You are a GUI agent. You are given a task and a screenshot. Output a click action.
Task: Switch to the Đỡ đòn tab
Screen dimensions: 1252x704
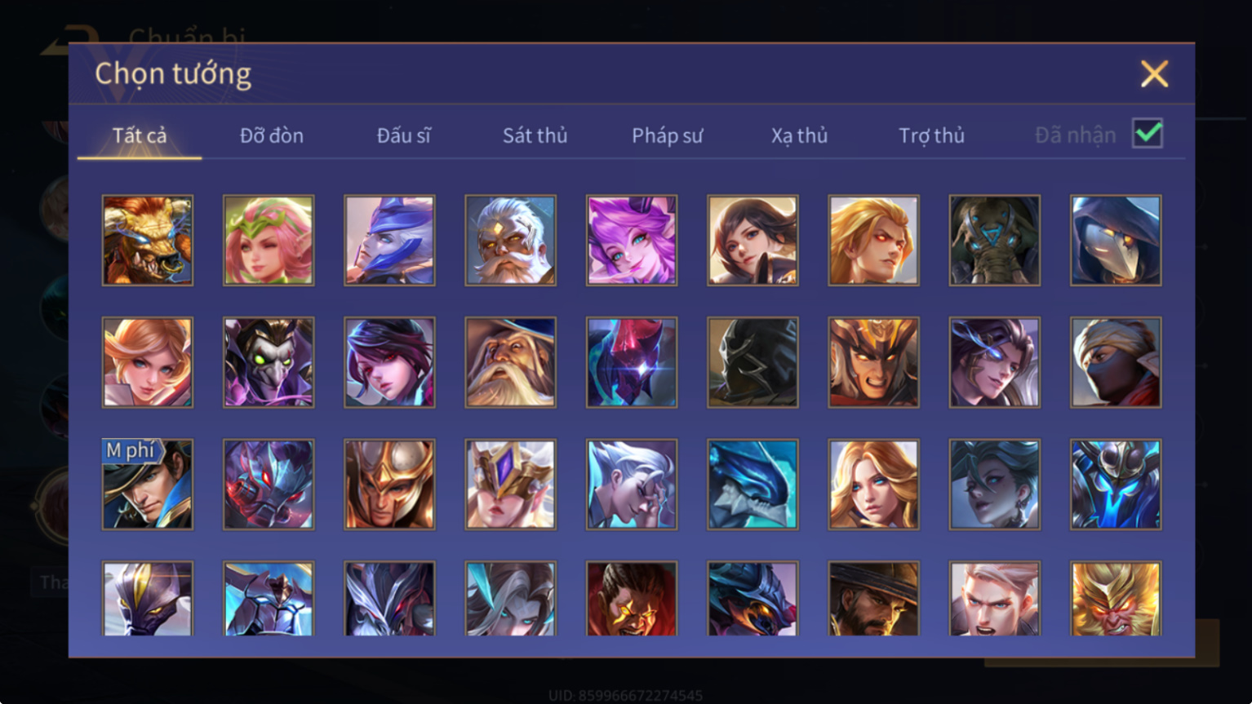click(272, 135)
